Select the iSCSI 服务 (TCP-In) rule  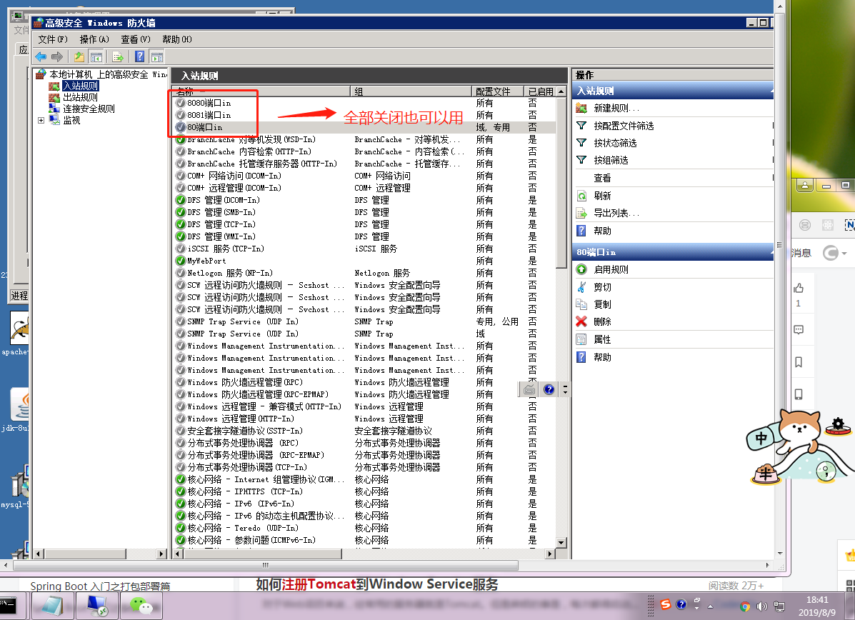[225, 249]
